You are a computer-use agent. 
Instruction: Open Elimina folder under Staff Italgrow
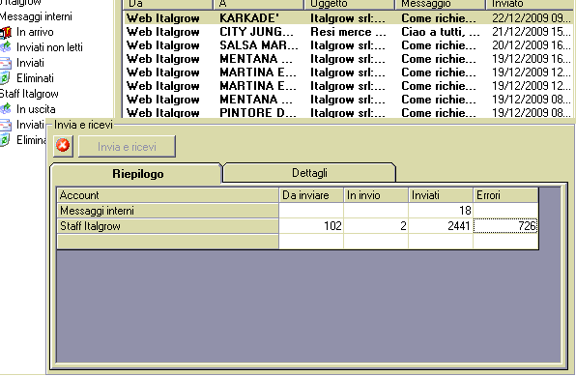[x=31, y=140]
